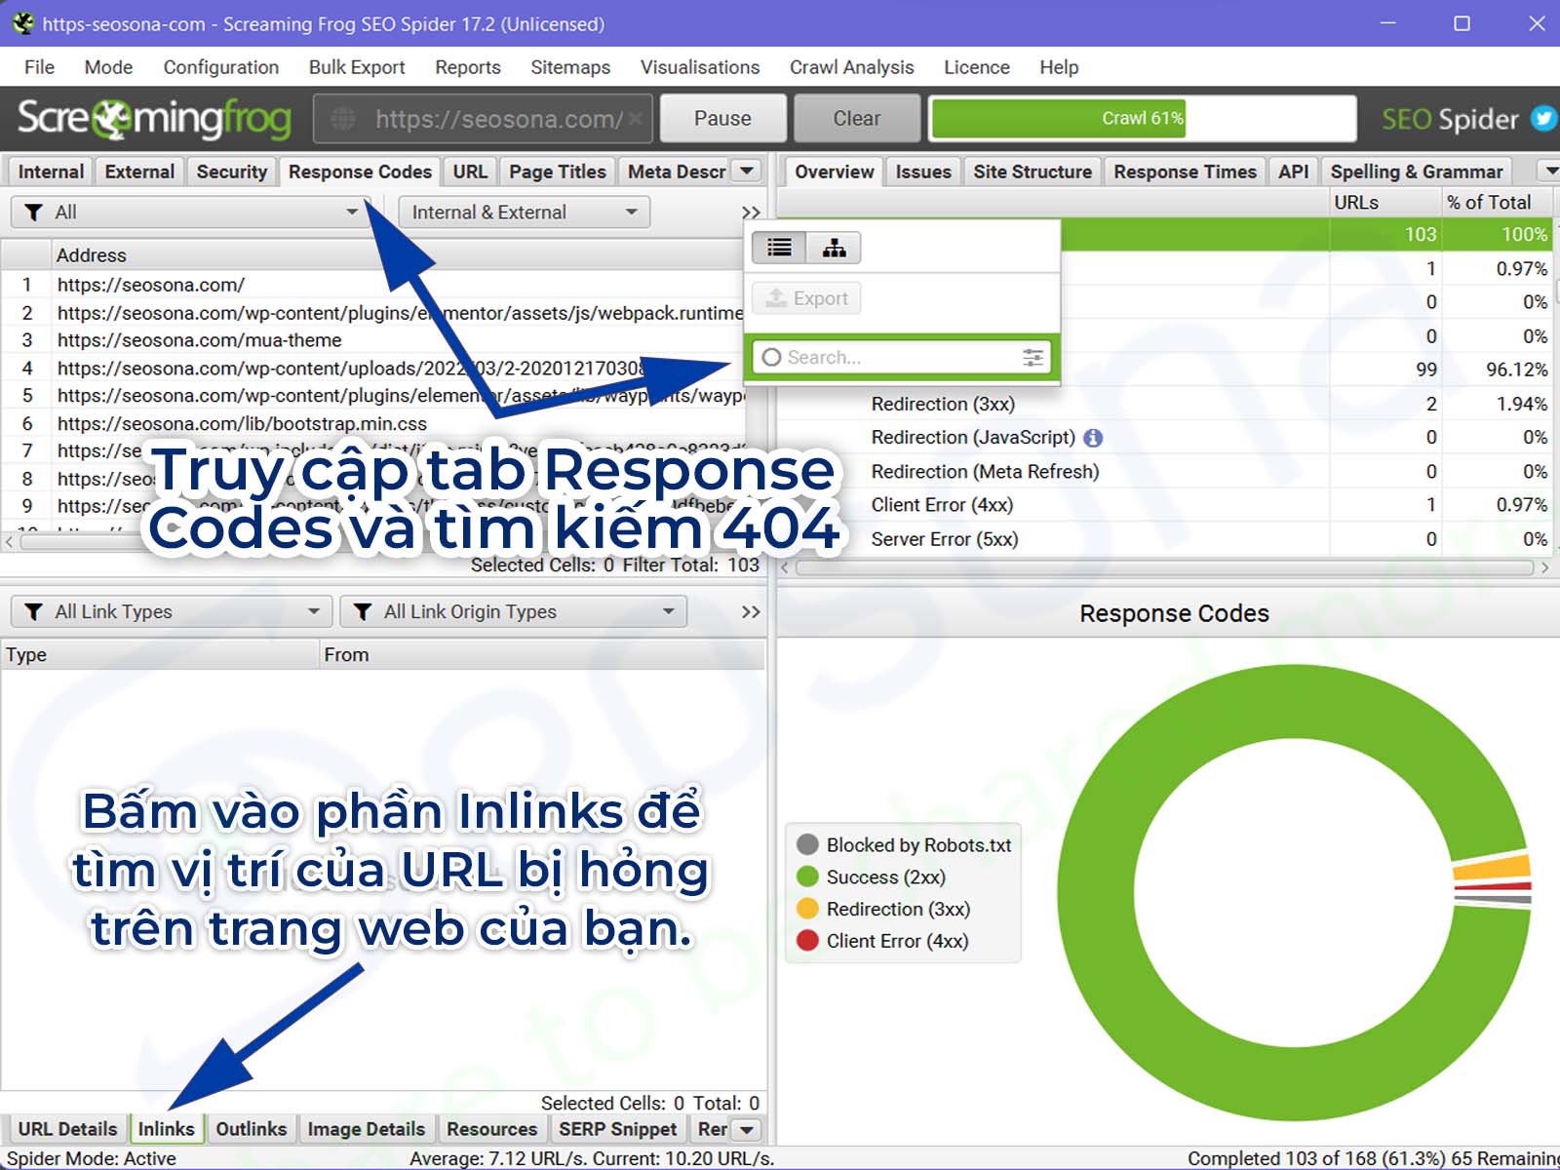Open the File menu

[39, 67]
